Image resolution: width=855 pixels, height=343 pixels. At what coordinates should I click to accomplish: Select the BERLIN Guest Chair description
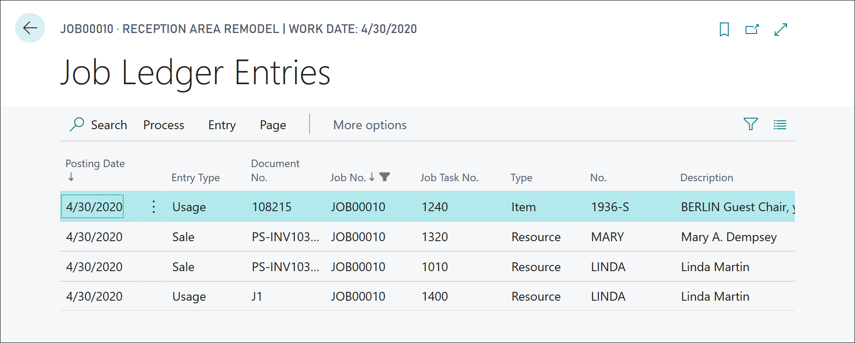click(x=738, y=207)
